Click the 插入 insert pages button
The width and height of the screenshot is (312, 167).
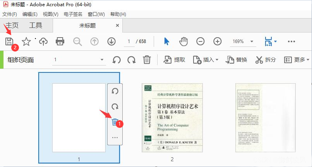(x=206, y=60)
